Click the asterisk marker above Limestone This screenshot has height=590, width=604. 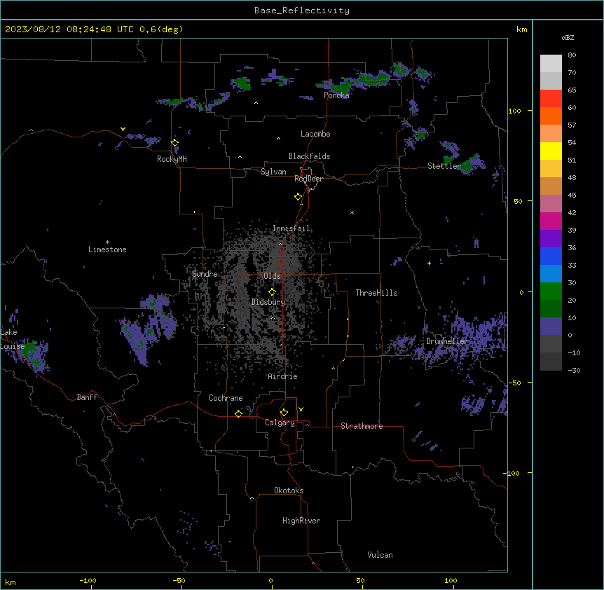tap(107, 242)
